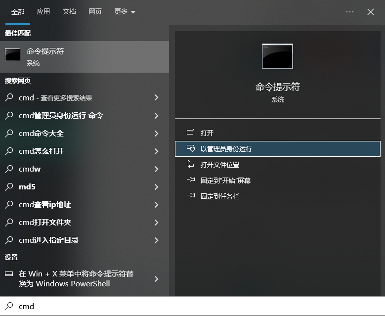The image size is (385, 316).
Task: Open suggestion cmd查看ip地址
Action: (x=85, y=205)
